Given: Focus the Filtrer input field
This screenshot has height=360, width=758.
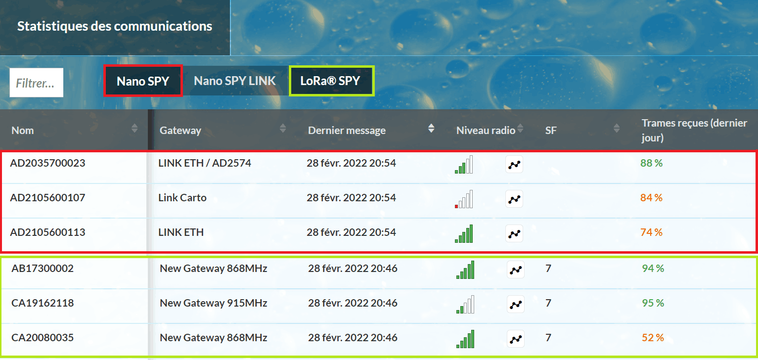Looking at the screenshot, I should click(37, 83).
